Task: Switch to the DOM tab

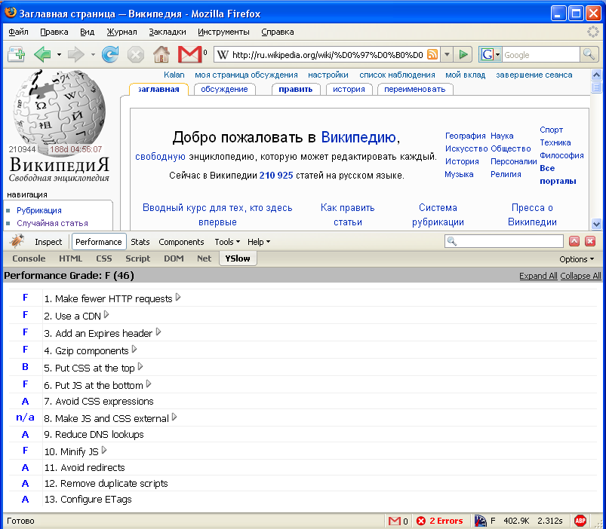Action: (174, 258)
